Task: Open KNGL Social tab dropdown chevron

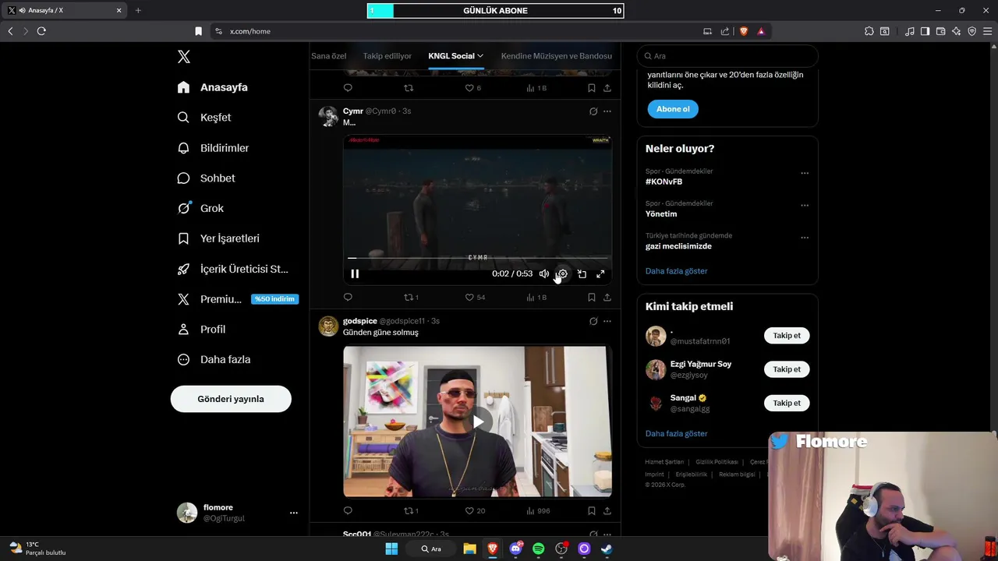Action: (480, 56)
